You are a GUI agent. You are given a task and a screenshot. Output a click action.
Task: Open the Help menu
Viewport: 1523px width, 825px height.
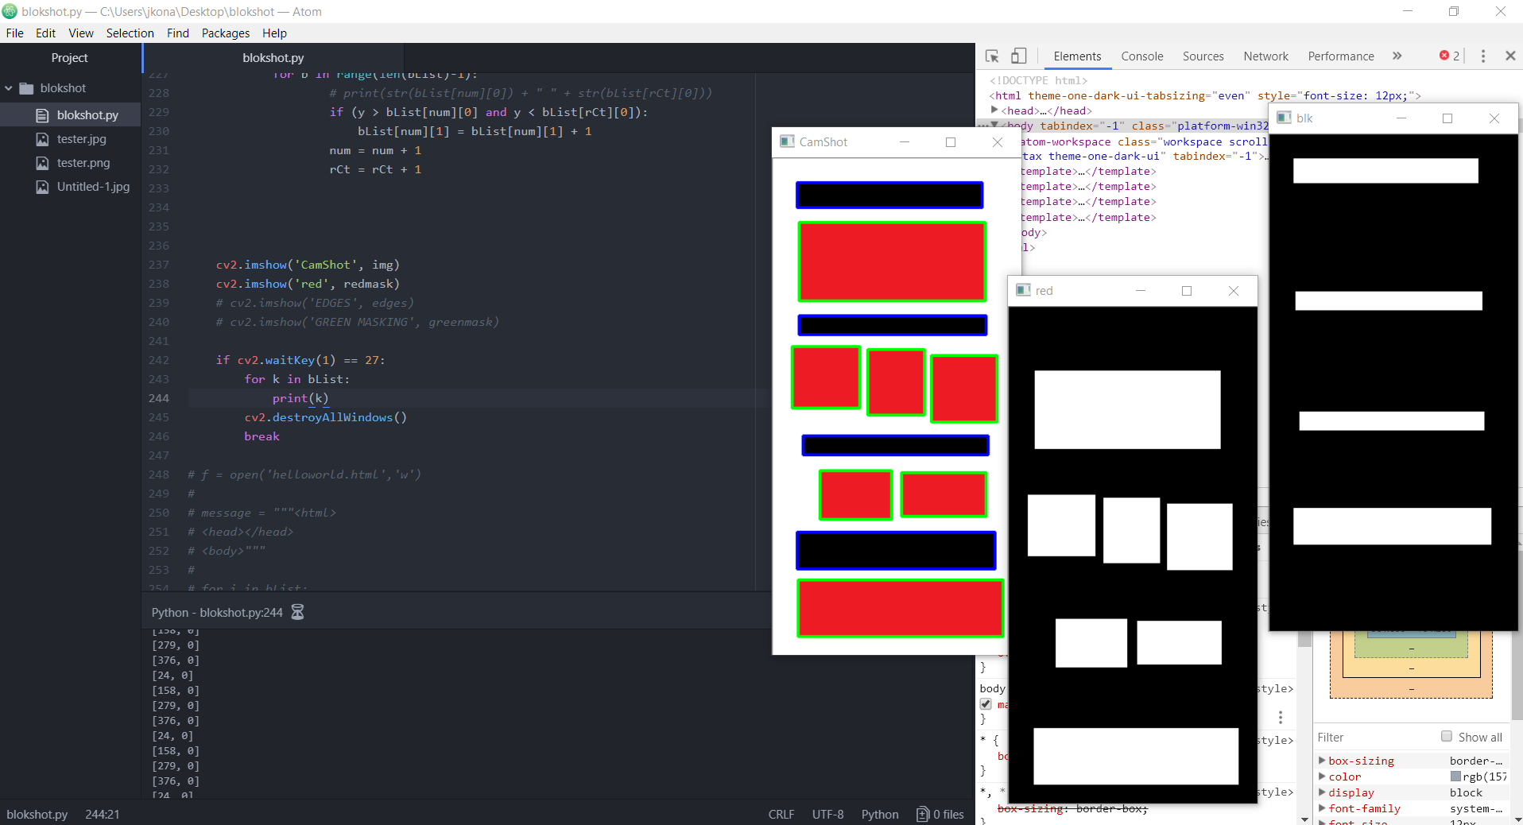click(x=274, y=33)
